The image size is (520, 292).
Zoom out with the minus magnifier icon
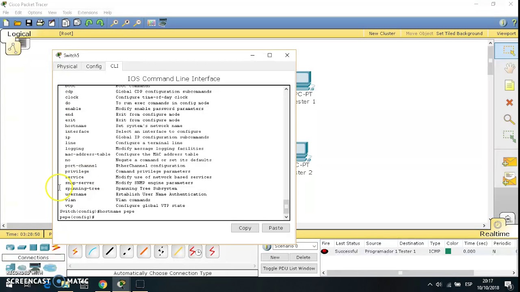(137, 23)
